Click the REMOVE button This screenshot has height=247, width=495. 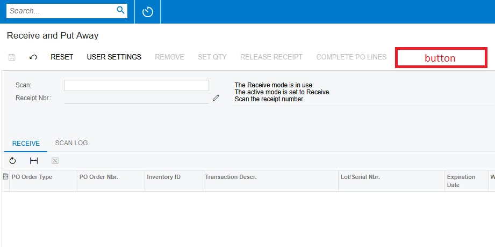point(169,57)
